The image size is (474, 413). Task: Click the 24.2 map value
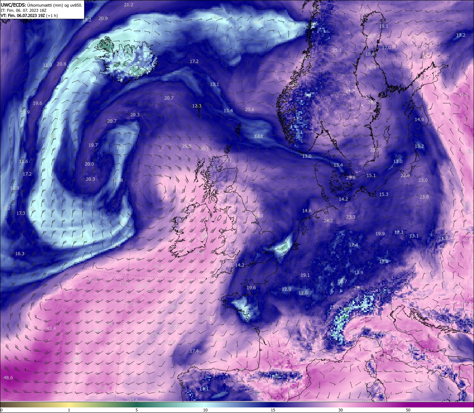328,221
